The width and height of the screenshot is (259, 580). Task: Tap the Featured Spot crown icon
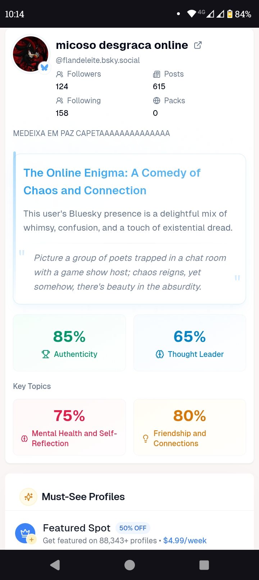point(25,533)
